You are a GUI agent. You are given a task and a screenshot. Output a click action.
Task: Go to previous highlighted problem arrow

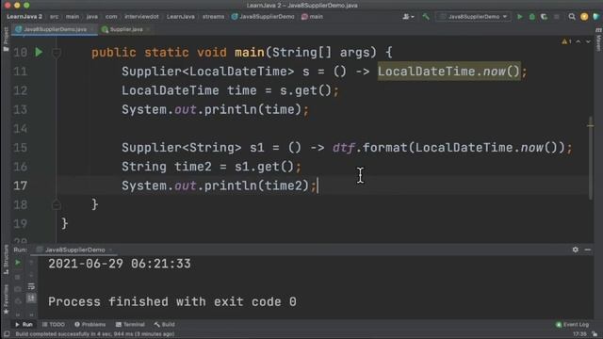point(578,41)
